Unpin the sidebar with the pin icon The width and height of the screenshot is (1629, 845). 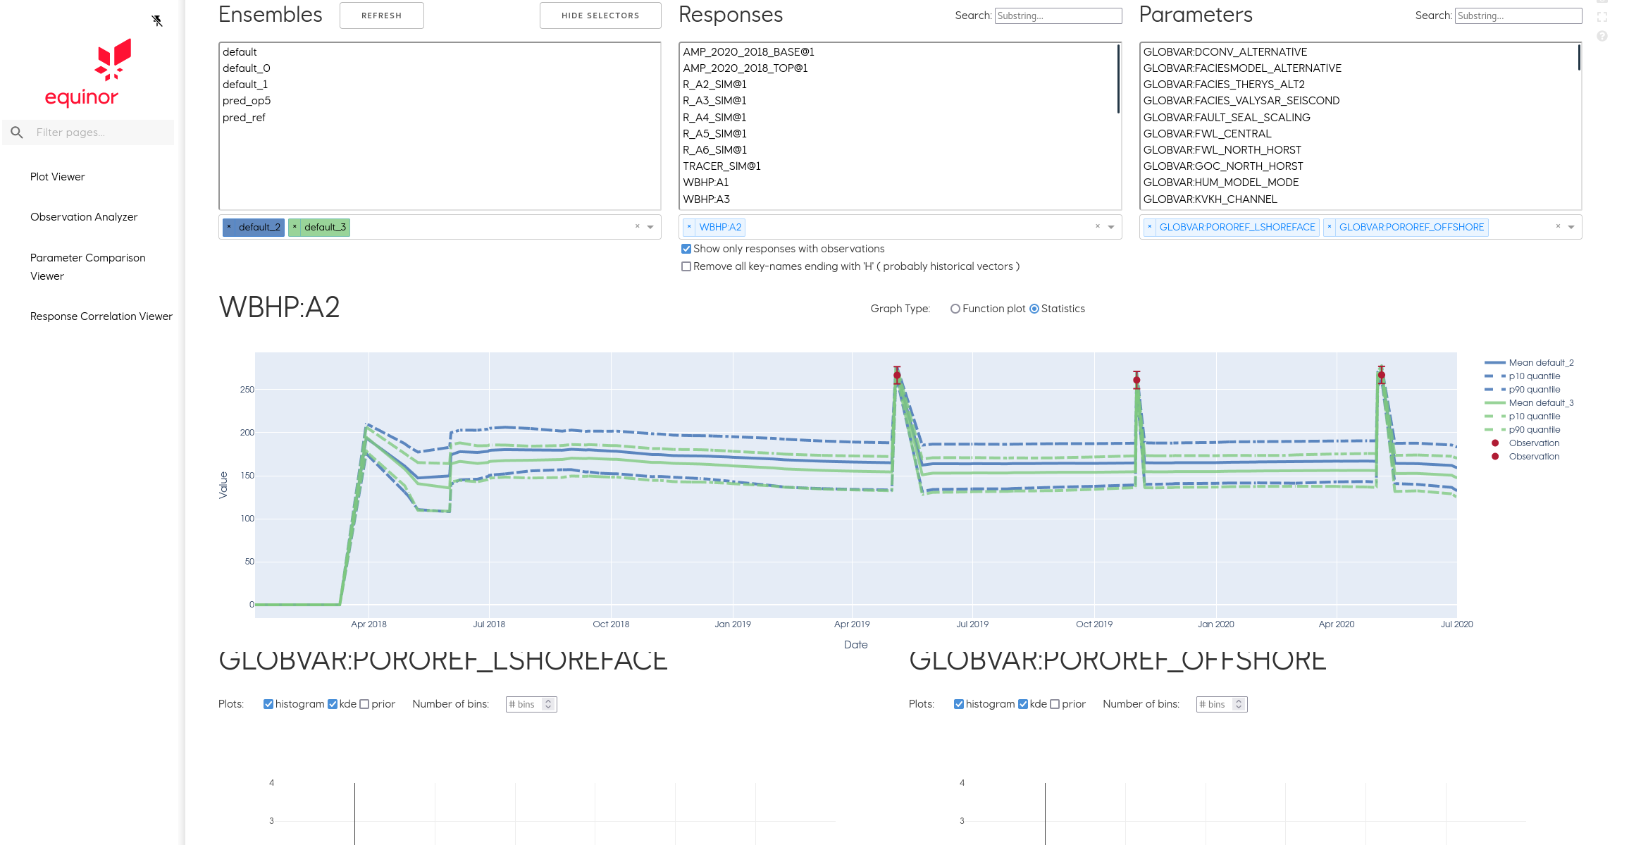click(x=158, y=20)
